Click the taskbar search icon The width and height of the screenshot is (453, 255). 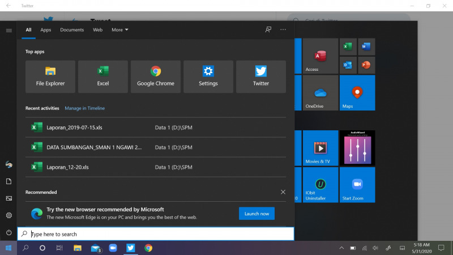[25, 248]
